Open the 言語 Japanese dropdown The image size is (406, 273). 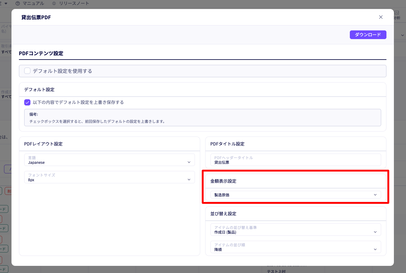110,160
